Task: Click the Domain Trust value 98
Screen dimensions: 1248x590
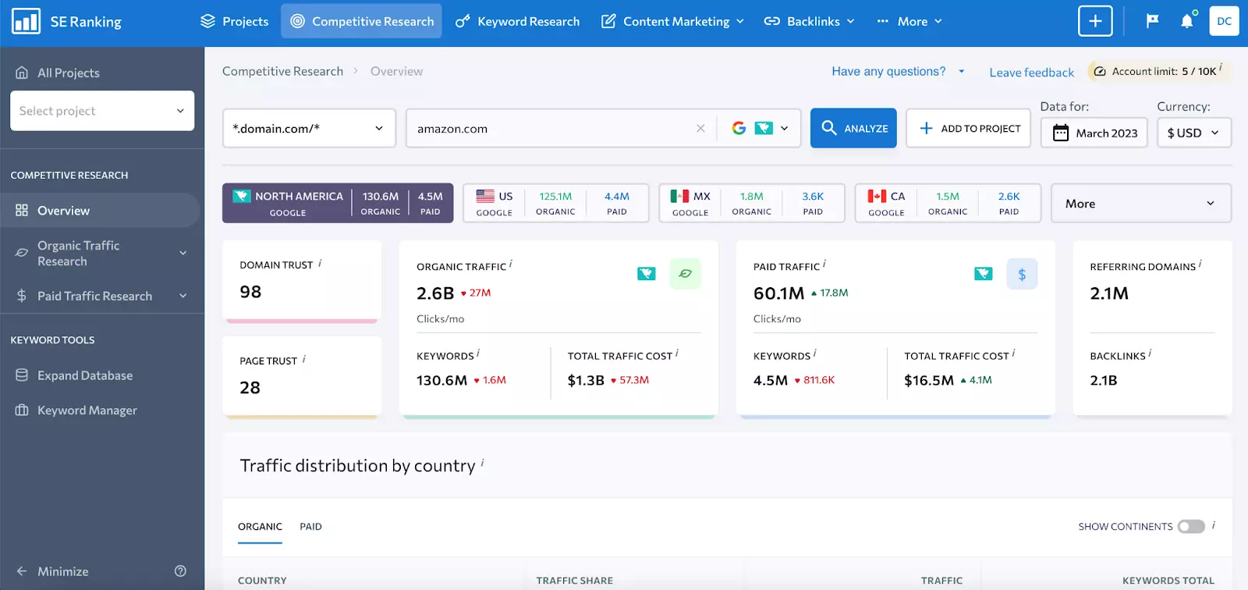Action: [x=250, y=292]
